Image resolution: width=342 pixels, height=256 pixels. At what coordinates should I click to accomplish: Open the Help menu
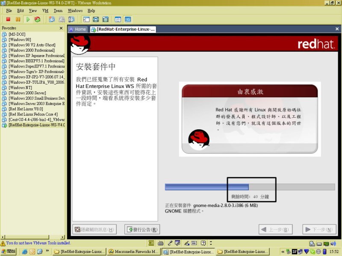pos(91,11)
